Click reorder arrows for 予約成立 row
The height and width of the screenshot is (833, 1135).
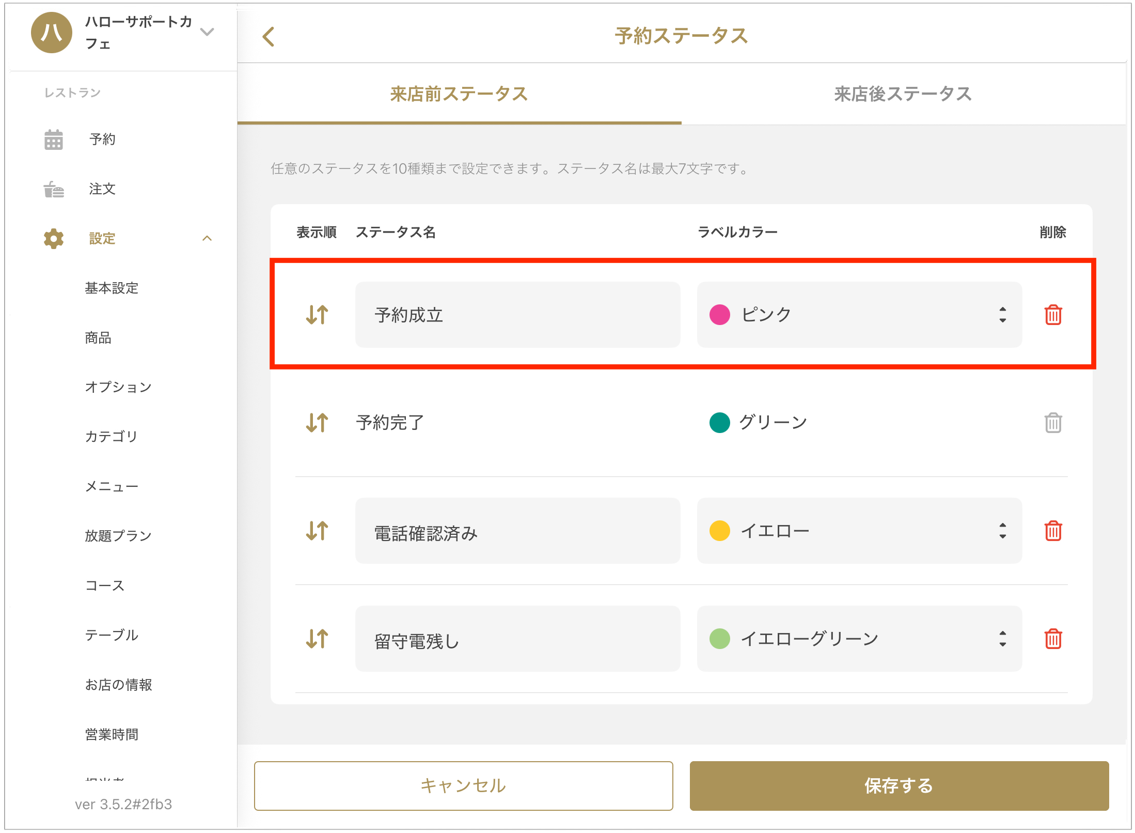pos(317,315)
